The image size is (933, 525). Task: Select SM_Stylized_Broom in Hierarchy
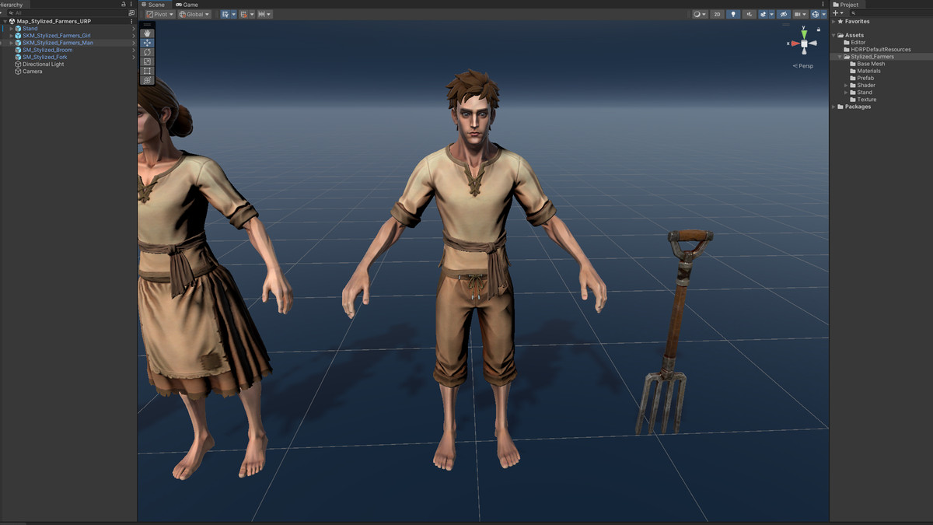(47, 50)
